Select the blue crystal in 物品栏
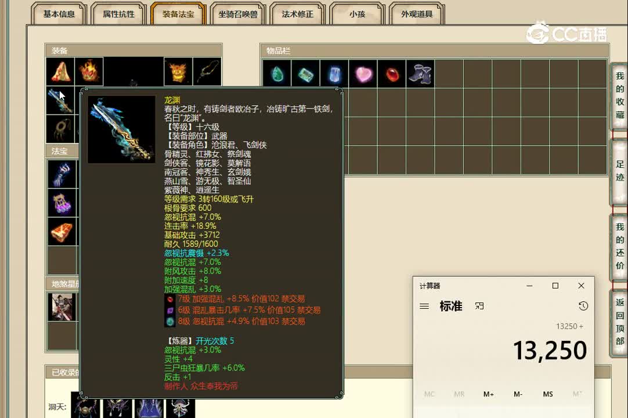Viewport: 628px width, 418px height. [x=334, y=74]
